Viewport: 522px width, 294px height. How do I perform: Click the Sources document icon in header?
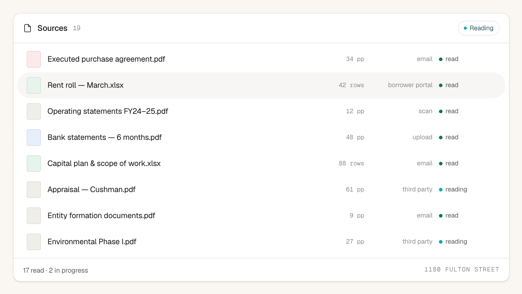(x=28, y=28)
